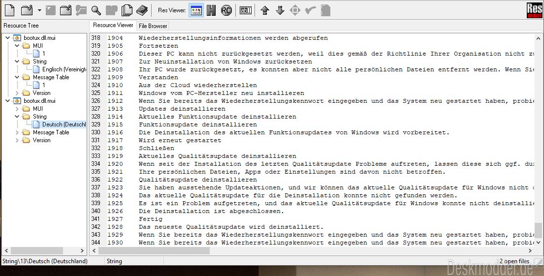Click line 1926 Die Deinstallation ist abgeschlossen
The width and height of the screenshot is (544, 276).
pos(211,211)
